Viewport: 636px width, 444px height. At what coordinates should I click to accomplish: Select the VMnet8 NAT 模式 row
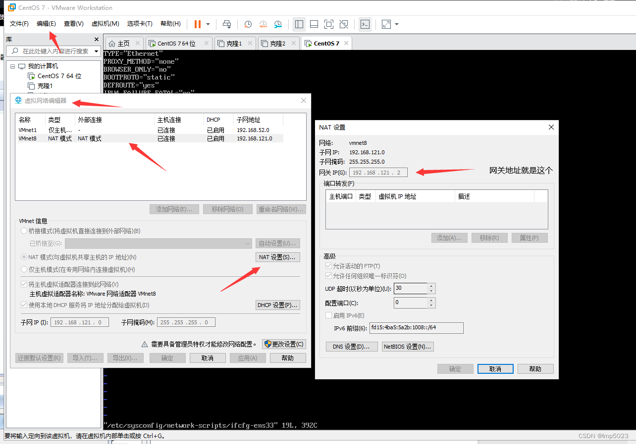[149, 138]
